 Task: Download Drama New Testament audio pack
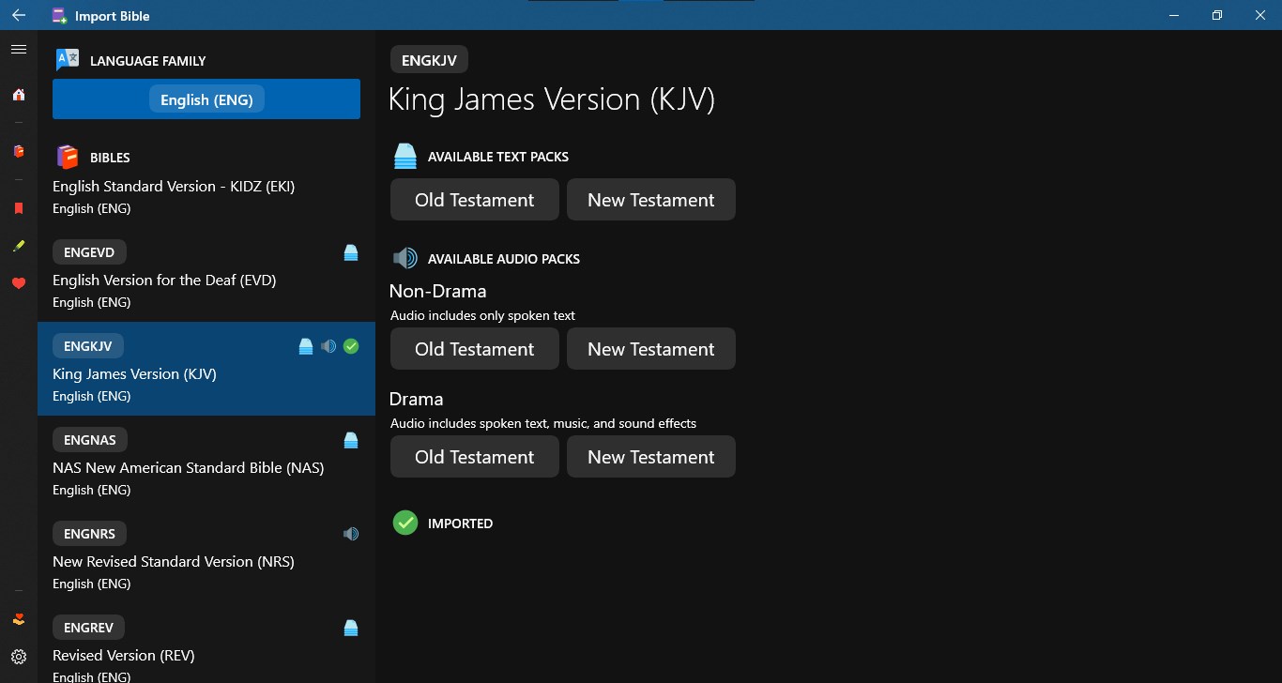(x=651, y=457)
